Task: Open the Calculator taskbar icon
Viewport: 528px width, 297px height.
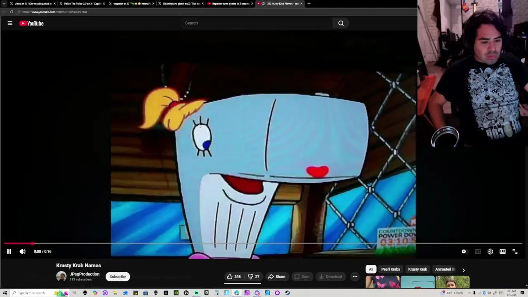Action: [216, 293]
